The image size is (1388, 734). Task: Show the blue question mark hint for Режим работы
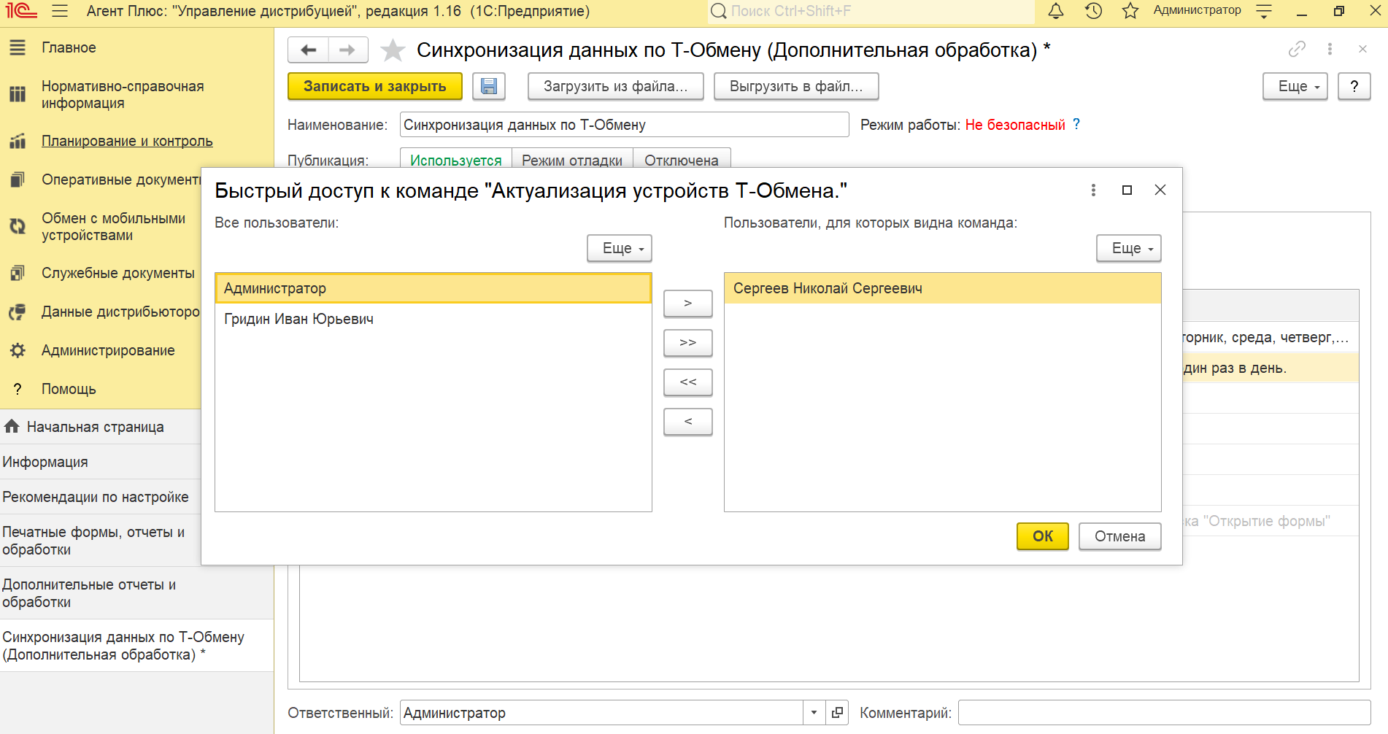click(x=1076, y=124)
